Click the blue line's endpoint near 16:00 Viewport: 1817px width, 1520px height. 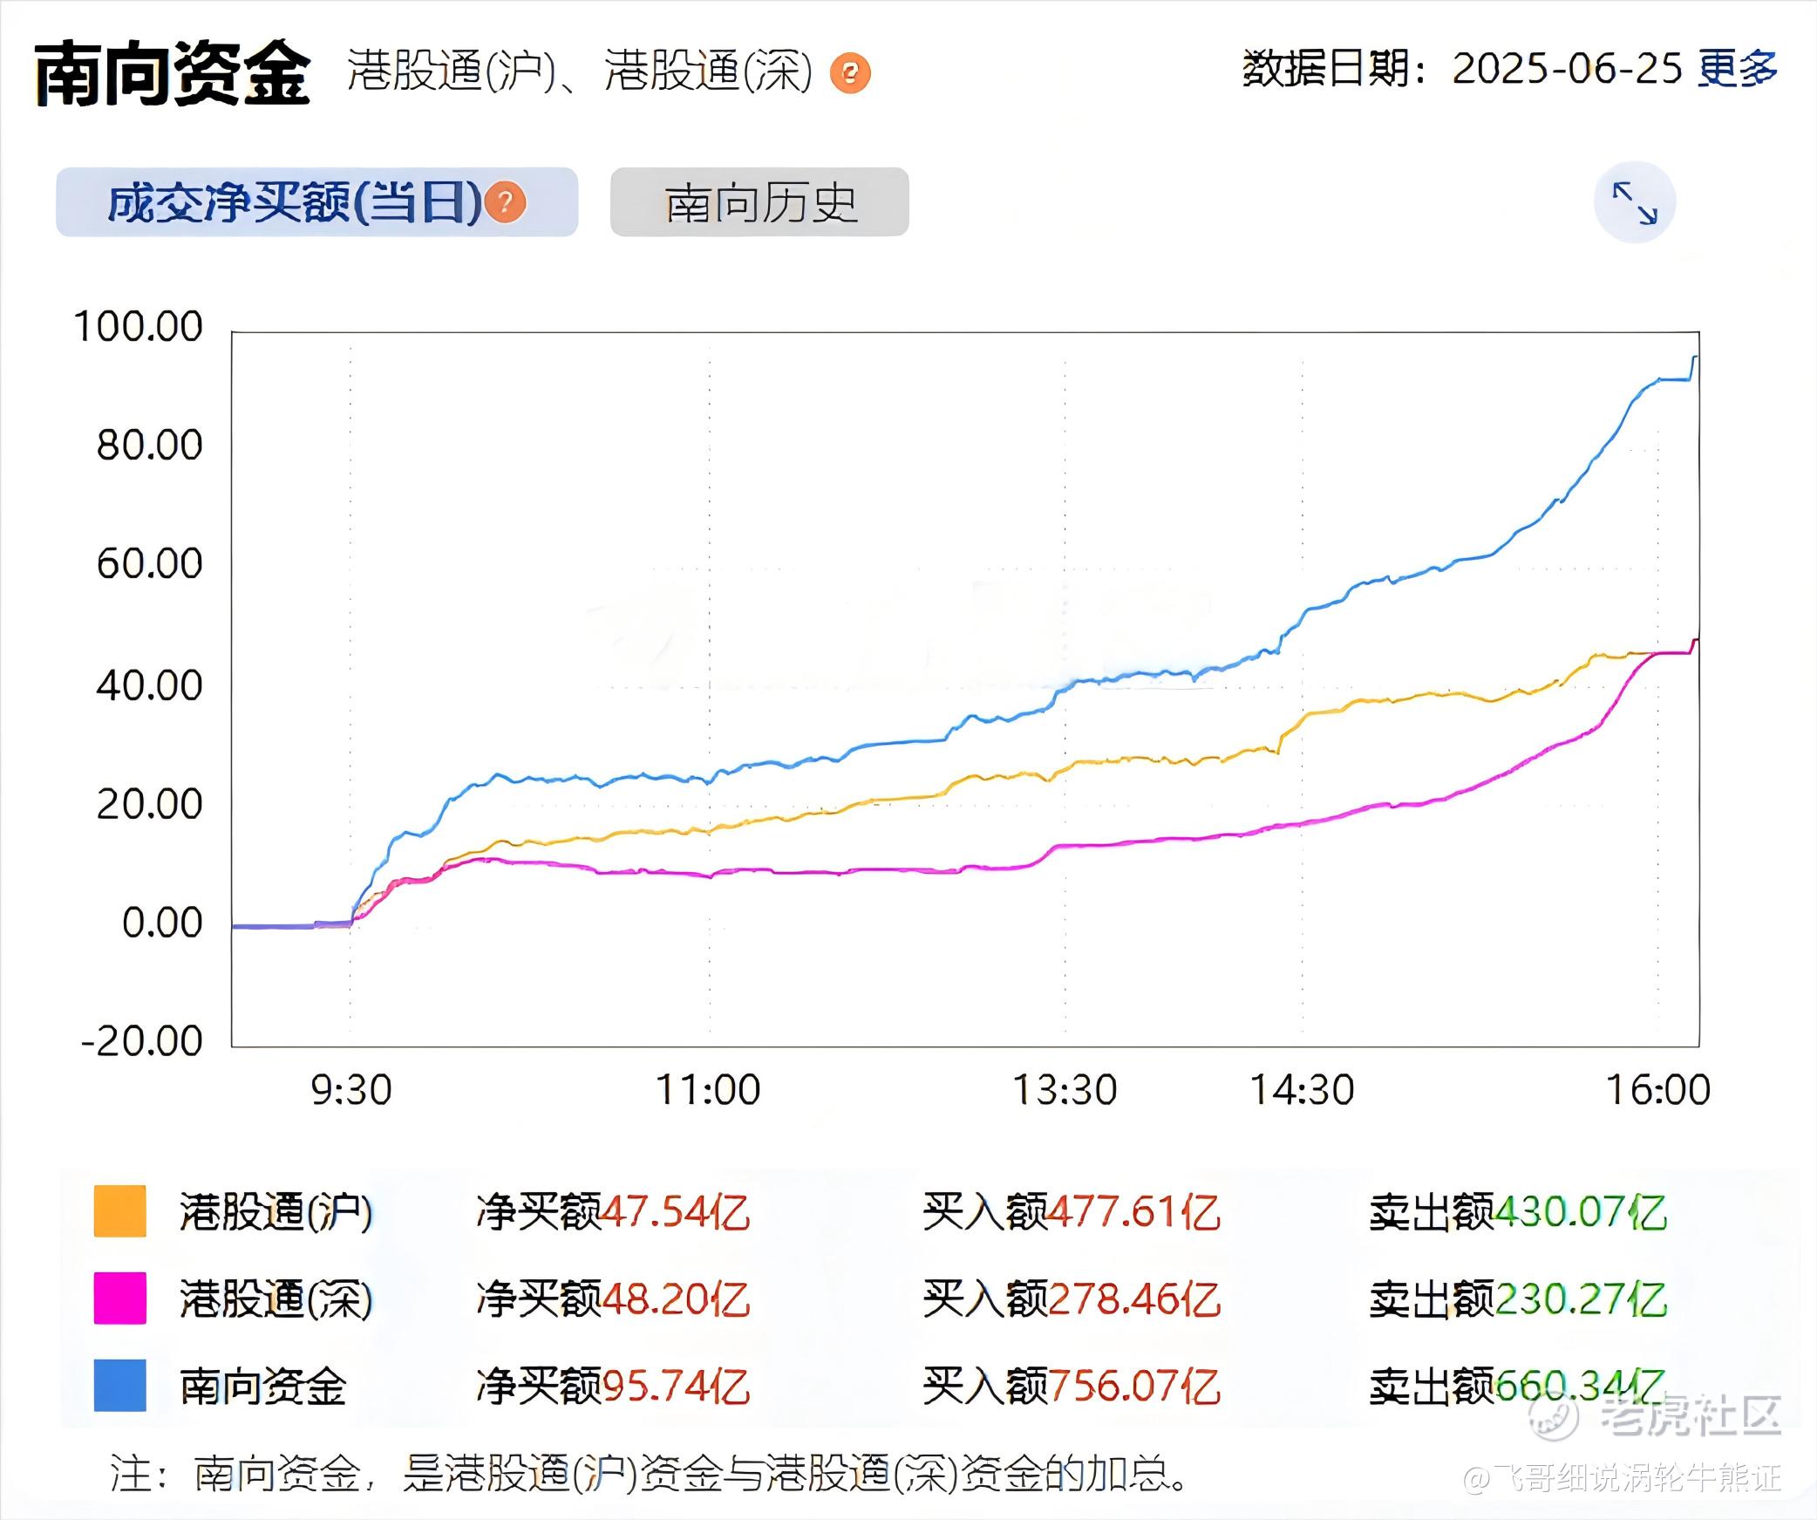click(1695, 357)
